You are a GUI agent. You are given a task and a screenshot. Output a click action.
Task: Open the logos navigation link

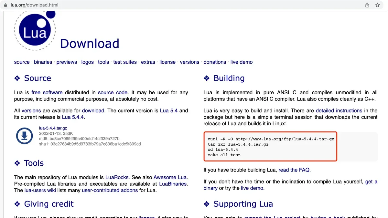tap(87, 62)
